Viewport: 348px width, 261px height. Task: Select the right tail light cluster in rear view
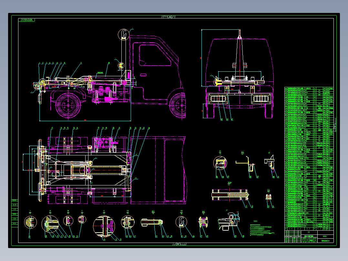pos(261,99)
